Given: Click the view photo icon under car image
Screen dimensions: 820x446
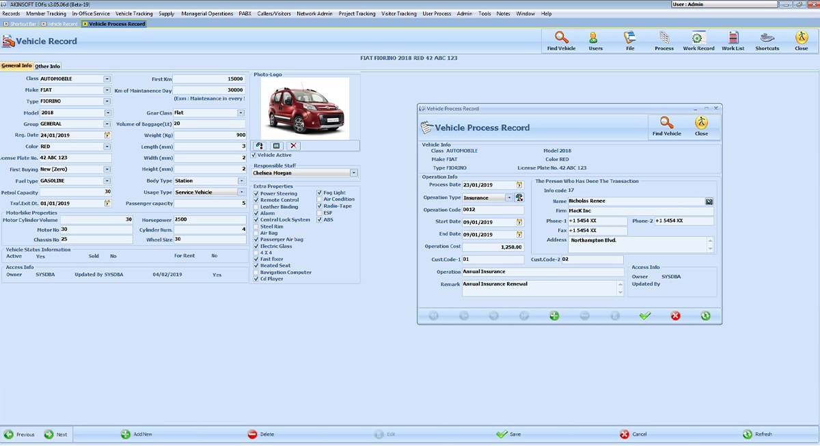Looking at the screenshot, I should click(276, 145).
